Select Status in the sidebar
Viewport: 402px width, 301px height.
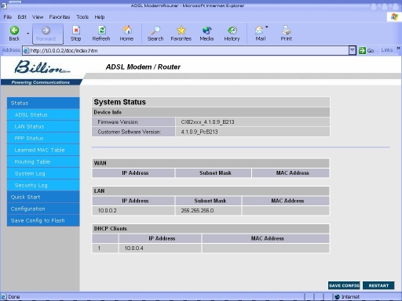point(43,103)
